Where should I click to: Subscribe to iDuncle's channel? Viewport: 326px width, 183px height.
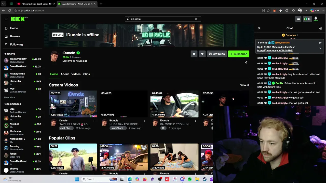(x=239, y=54)
